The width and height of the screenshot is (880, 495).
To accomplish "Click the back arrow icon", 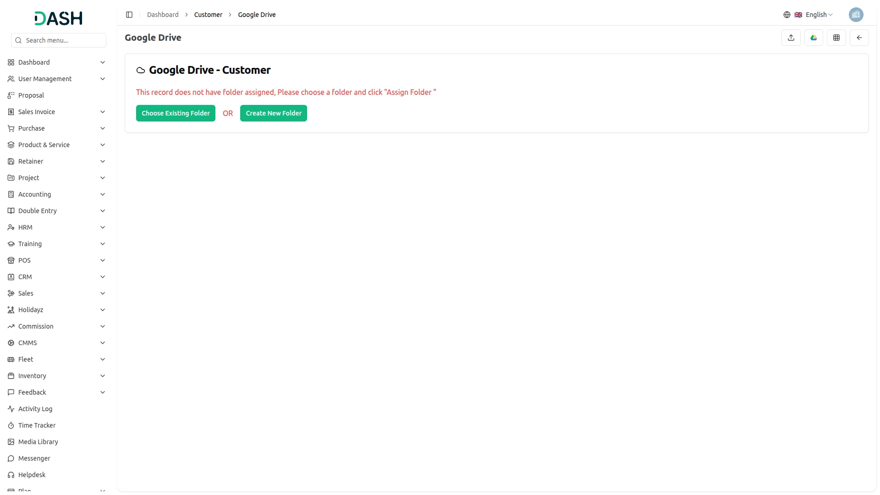I will (859, 38).
